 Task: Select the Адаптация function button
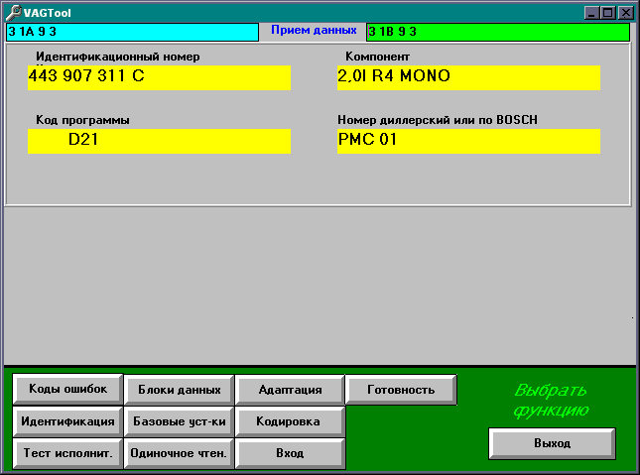pyautogui.click(x=290, y=390)
